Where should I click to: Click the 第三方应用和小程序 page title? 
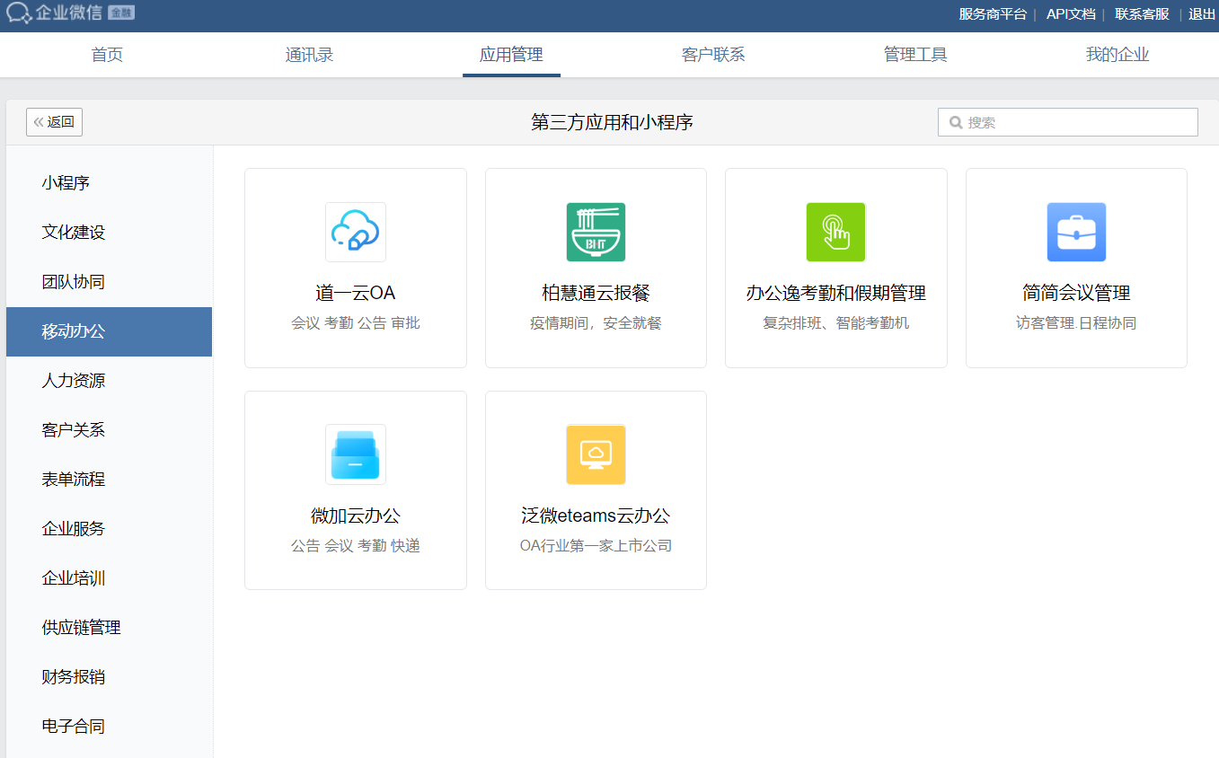612,122
